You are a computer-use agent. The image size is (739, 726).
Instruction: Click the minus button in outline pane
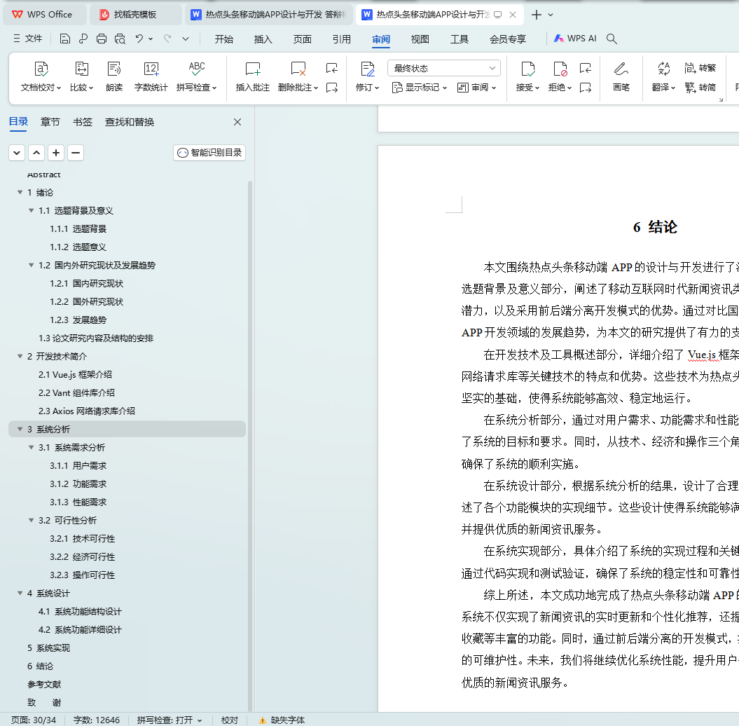[76, 153]
